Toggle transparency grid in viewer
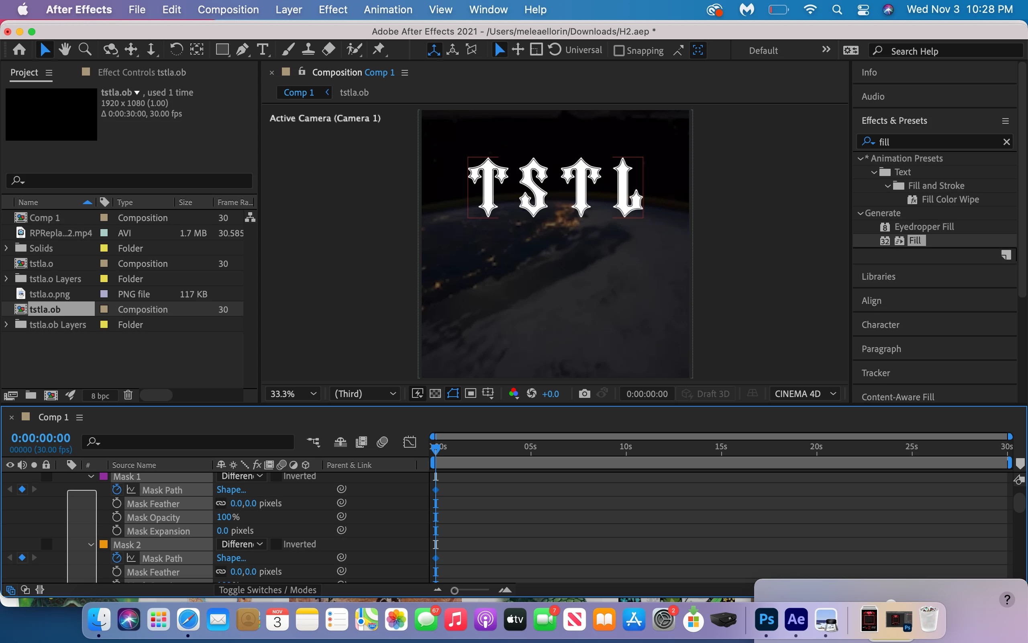Viewport: 1028px width, 643px height. [435, 394]
